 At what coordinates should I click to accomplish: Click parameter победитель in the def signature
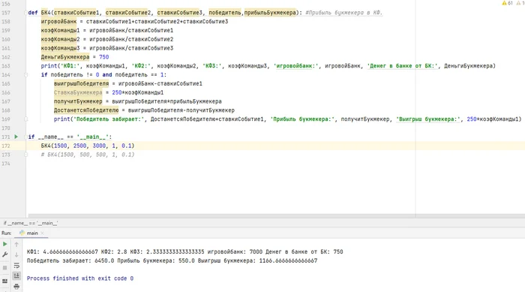click(x=225, y=13)
